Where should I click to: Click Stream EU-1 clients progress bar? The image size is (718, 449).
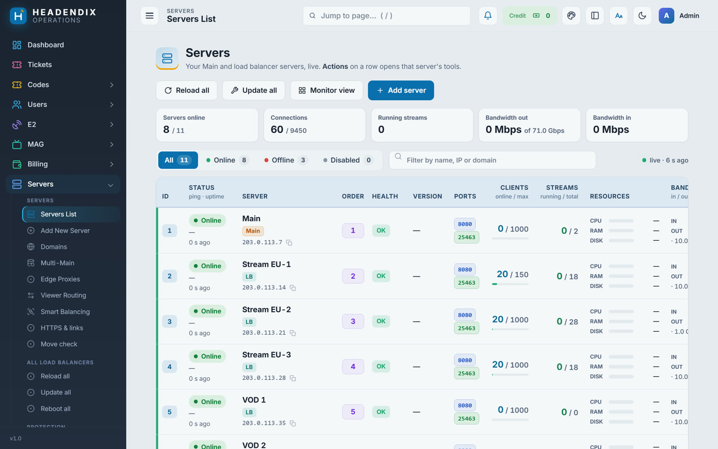point(510,284)
